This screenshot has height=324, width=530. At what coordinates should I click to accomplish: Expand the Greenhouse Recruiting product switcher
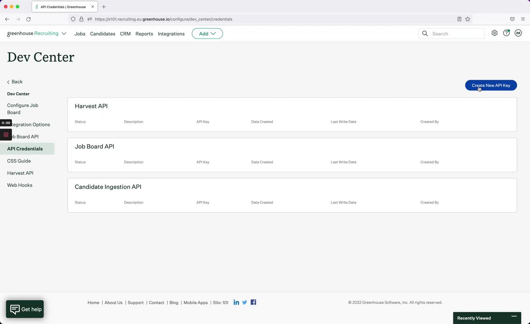coord(64,34)
